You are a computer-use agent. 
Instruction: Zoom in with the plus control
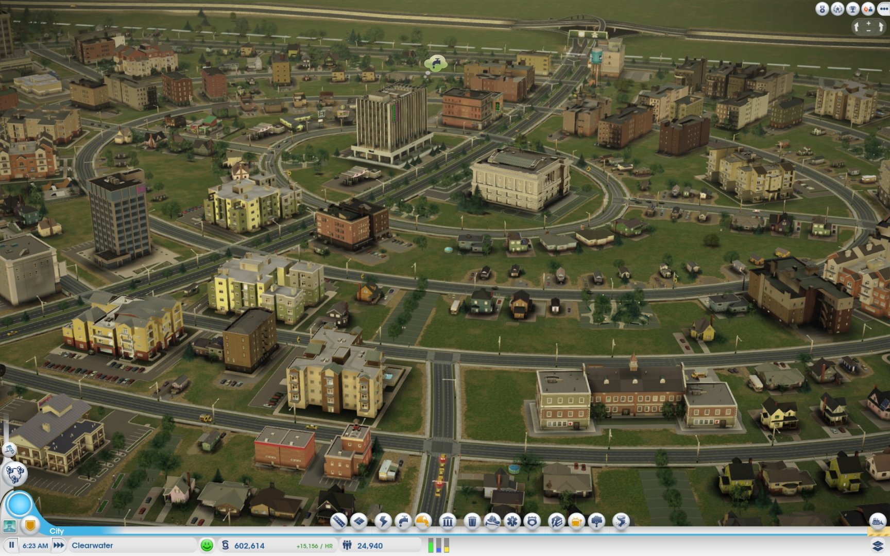click(868, 23)
